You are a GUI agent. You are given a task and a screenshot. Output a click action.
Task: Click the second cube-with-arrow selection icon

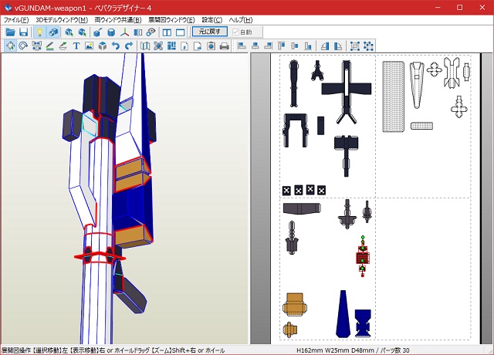click(x=83, y=32)
